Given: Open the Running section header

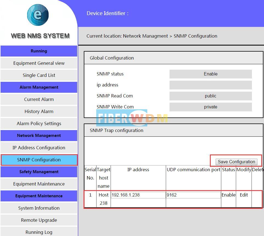Looking at the screenshot, I should [39, 51].
